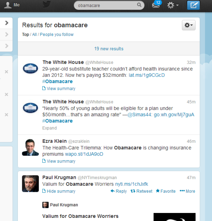Image resolution: width=212 pixels, height=221 pixels.
Task: Click the obamacare search field
Action: point(109,5)
